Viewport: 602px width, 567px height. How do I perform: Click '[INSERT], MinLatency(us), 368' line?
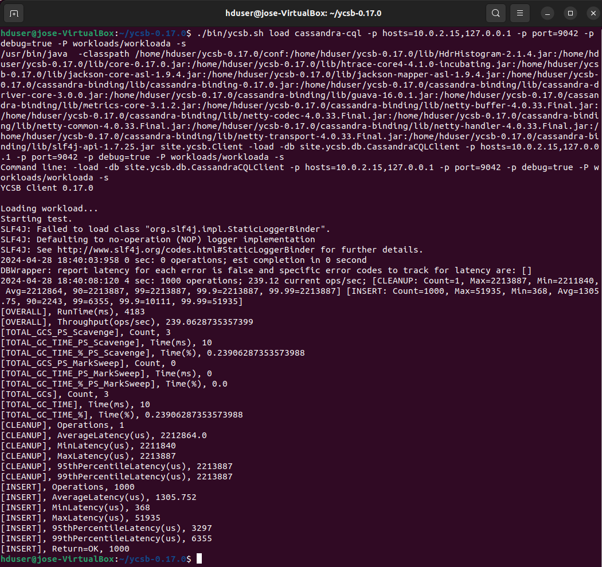pos(75,508)
